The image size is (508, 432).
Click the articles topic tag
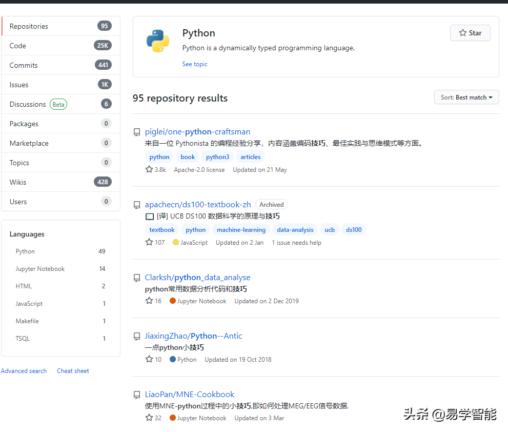point(251,157)
